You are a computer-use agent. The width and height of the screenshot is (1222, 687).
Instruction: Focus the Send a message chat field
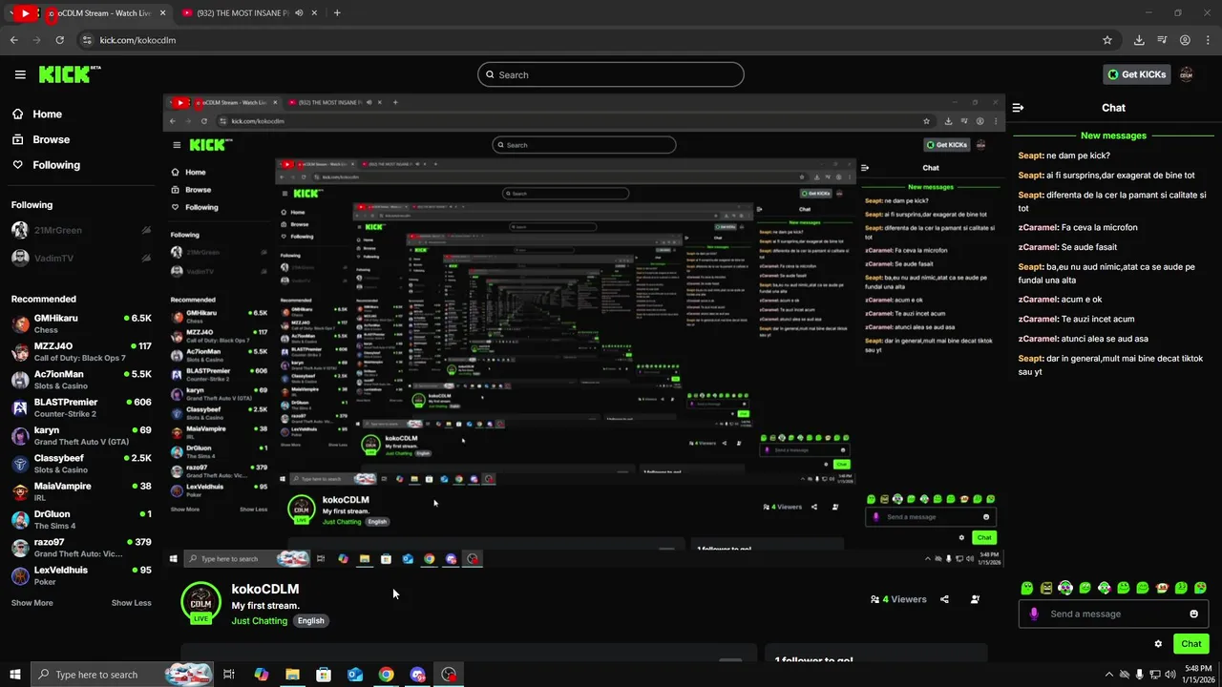pyautogui.click(x=1113, y=614)
